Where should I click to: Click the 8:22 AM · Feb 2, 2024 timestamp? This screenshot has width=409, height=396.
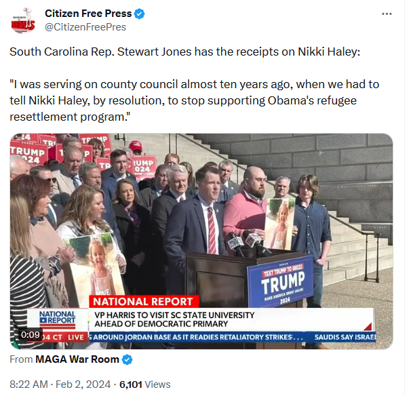point(60,384)
